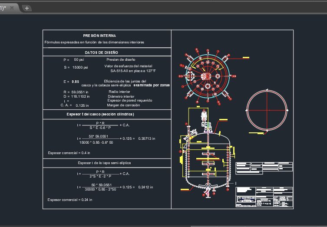Select the title block in the lower-right corner

pos(264,197)
